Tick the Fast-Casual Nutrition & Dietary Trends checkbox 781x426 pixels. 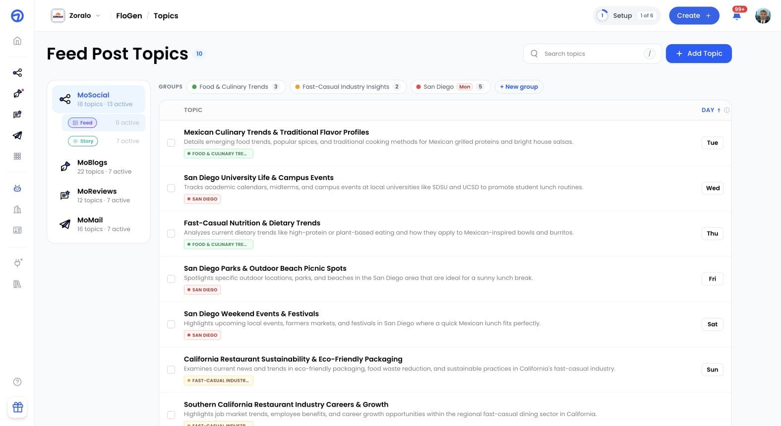tap(171, 234)
